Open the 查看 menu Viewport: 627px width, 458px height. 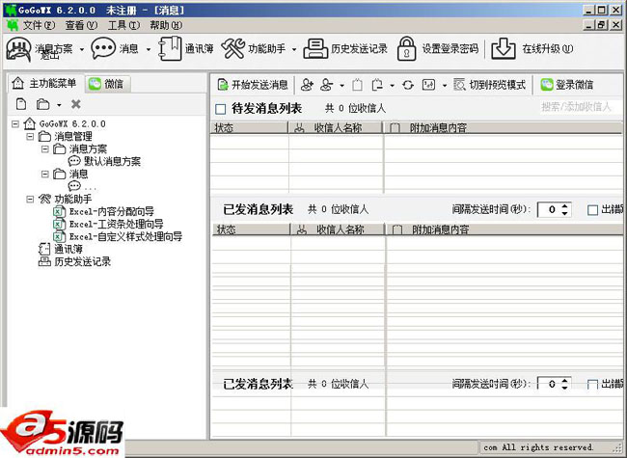point(81,25)
